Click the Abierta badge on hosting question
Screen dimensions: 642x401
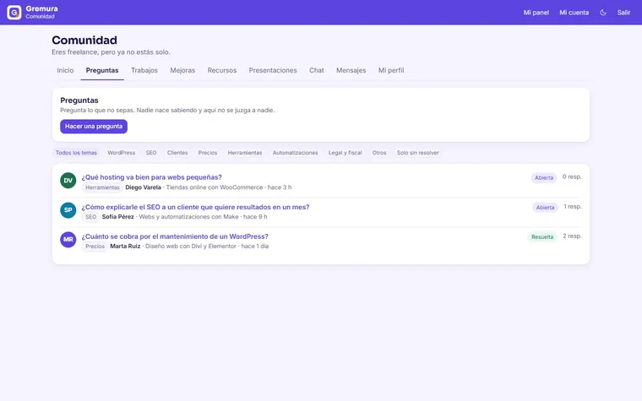(x=544, y=177)
